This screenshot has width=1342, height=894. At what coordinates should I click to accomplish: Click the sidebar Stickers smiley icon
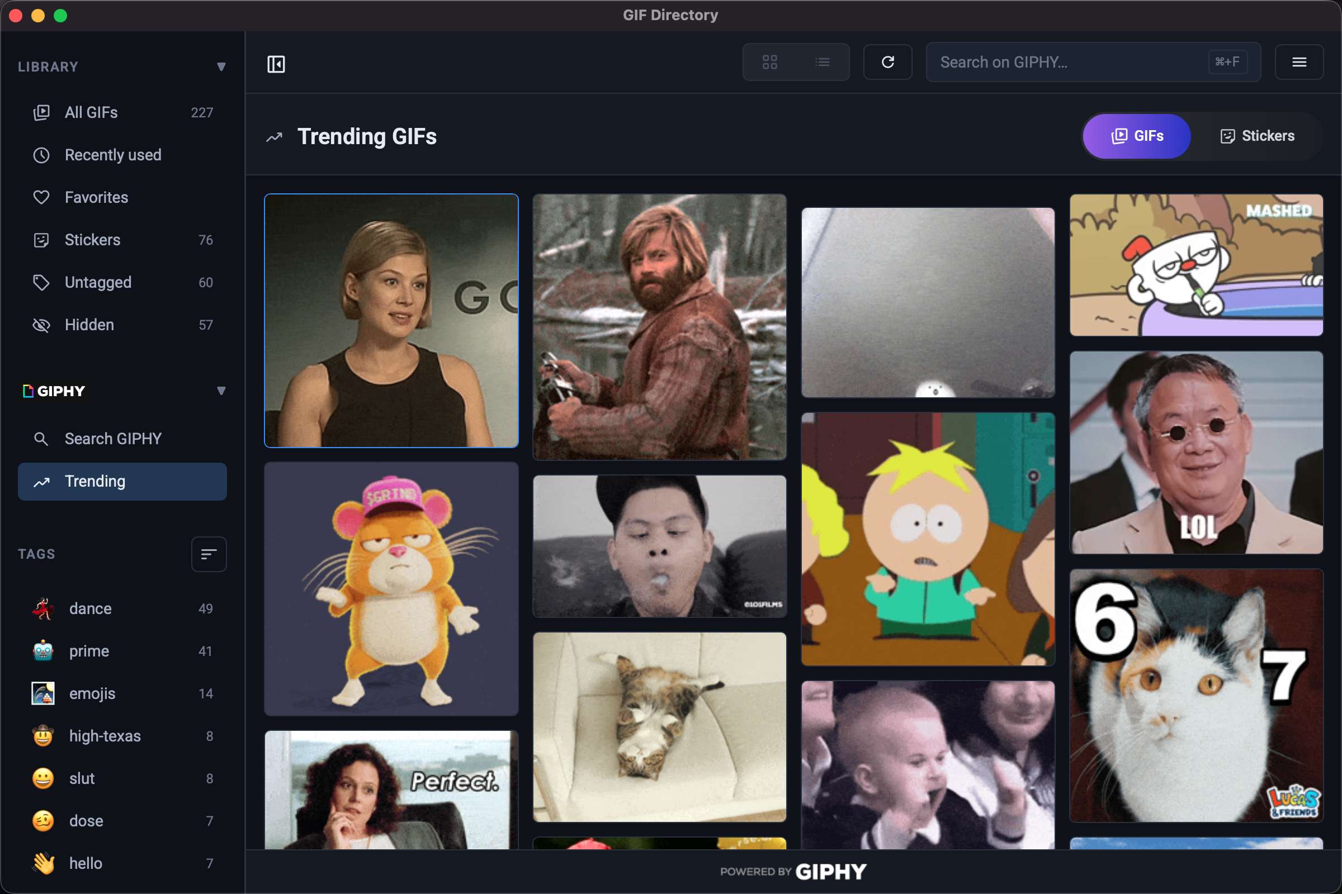tap(41, 240)
